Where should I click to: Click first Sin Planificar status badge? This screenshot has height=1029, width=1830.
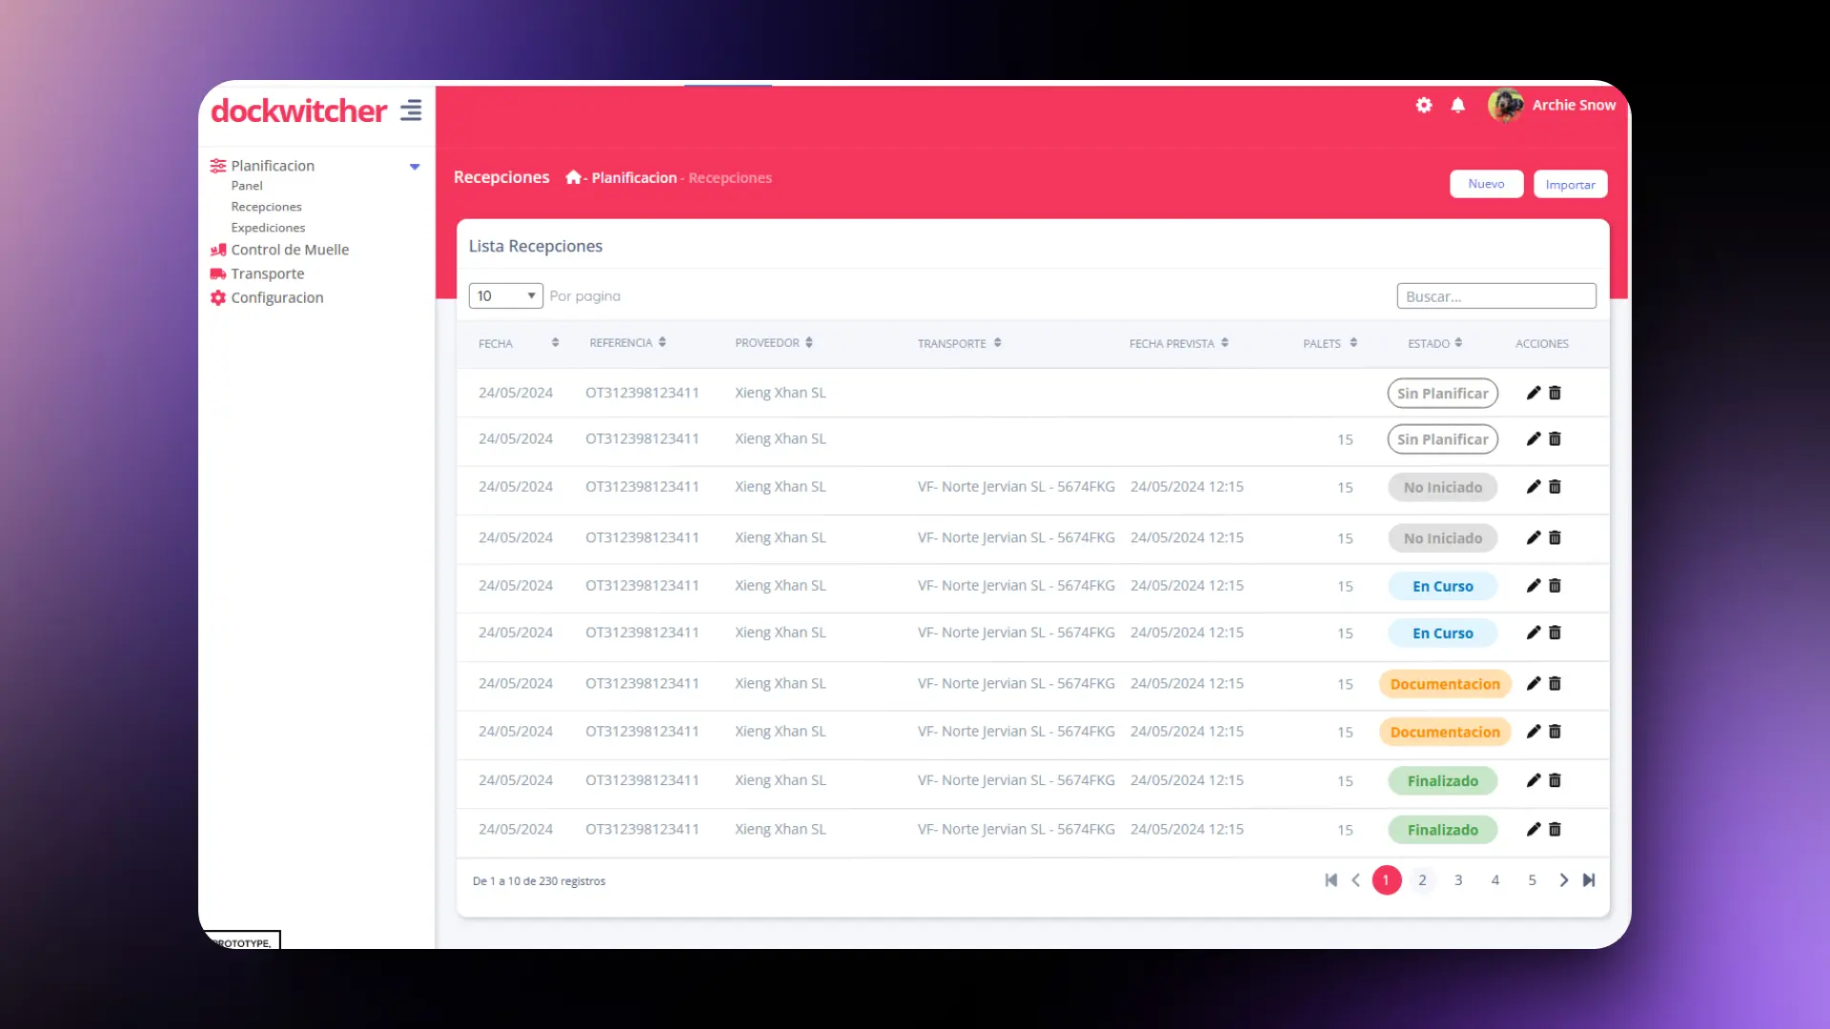coord(1442,393)
